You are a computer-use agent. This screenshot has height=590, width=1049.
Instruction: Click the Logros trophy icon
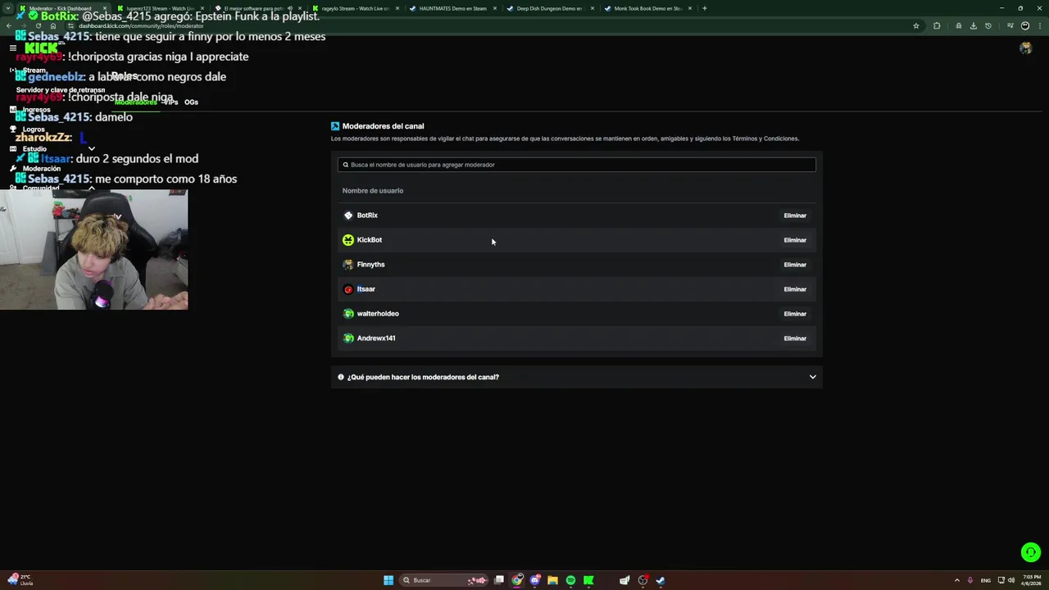tap(13, 129)
